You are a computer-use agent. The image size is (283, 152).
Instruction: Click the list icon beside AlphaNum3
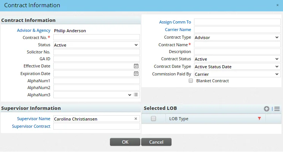(x=136, y=95)
